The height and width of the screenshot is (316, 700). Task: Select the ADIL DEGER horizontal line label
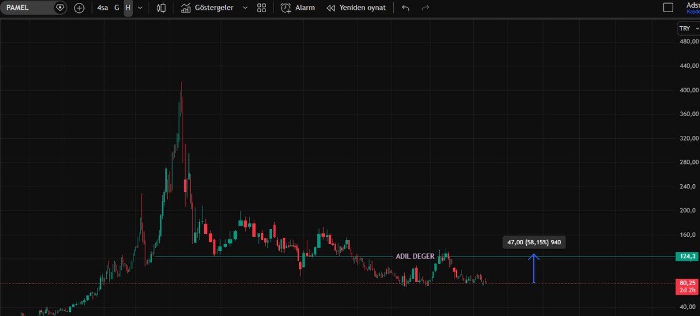coord(415,257)
